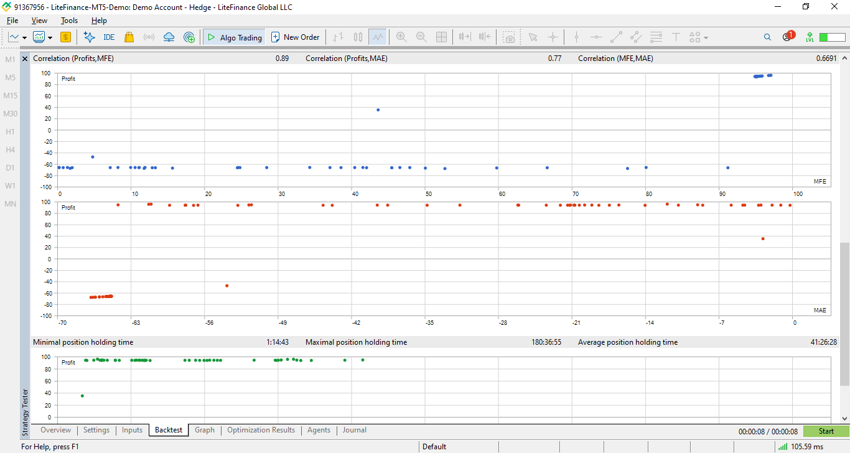Image resolution: width=850 pixels, height=453 pixels.
Task: Zoom in the chart
Action: tap(401, 37)
